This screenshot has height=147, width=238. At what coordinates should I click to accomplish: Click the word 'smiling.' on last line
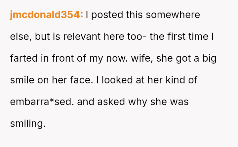28,124
